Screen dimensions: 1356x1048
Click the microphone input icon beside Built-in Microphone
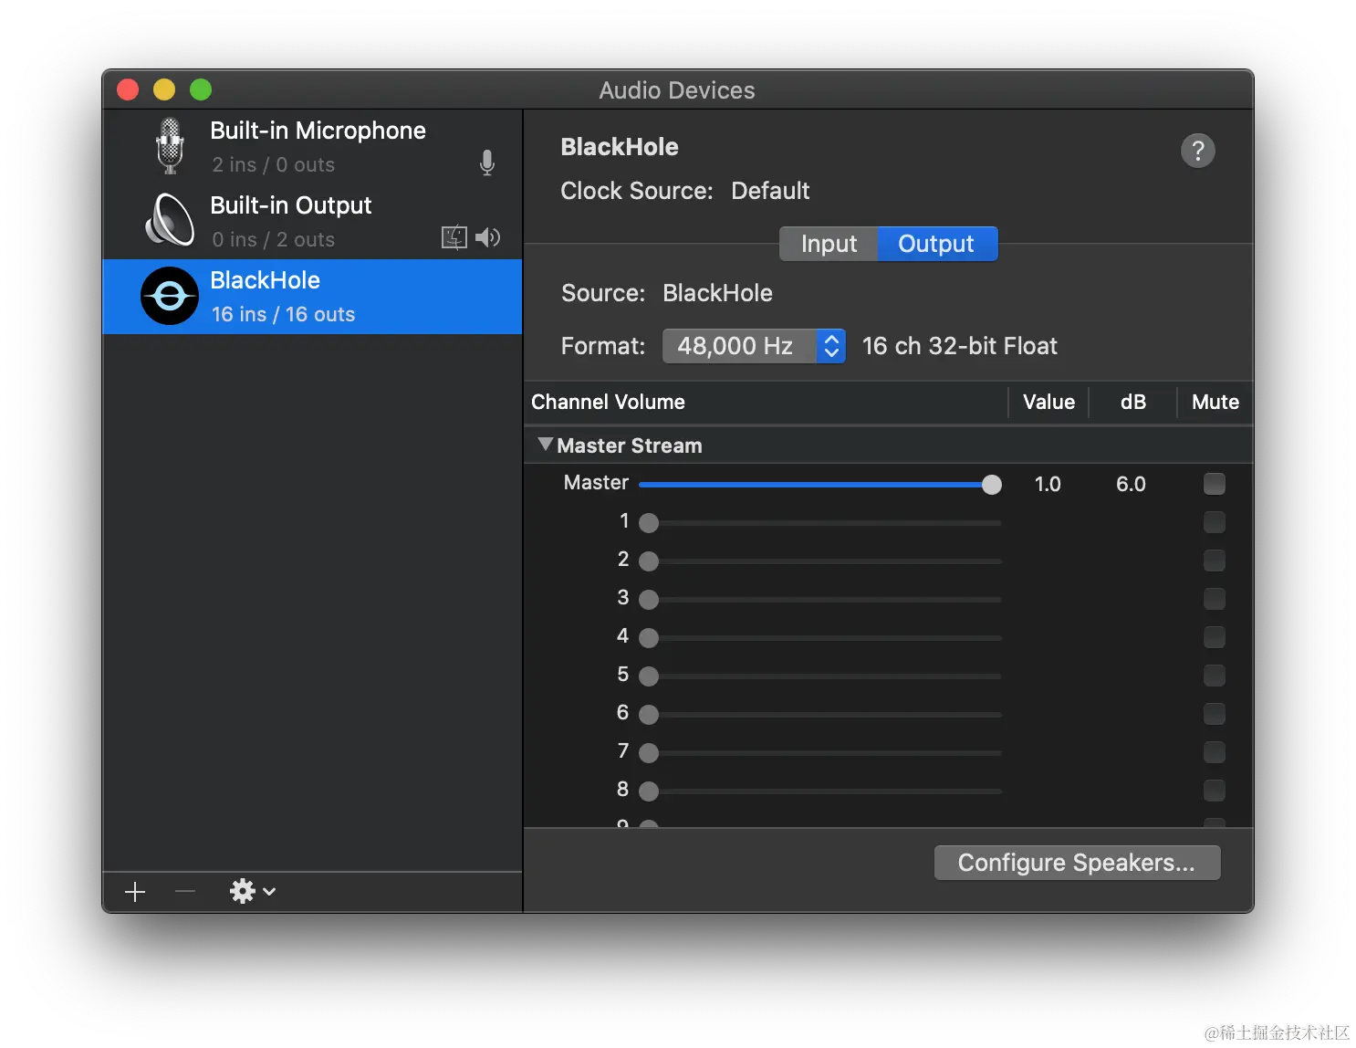pyautogui.click(x=487, y=162)
